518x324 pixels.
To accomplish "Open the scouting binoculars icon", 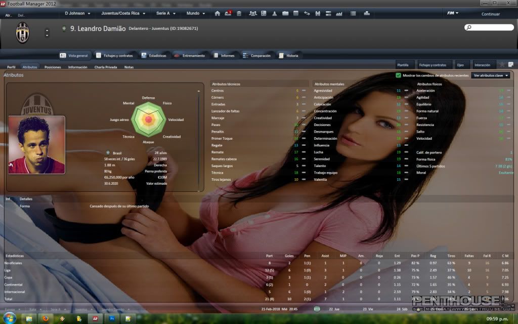I will [x=318, y=14].
